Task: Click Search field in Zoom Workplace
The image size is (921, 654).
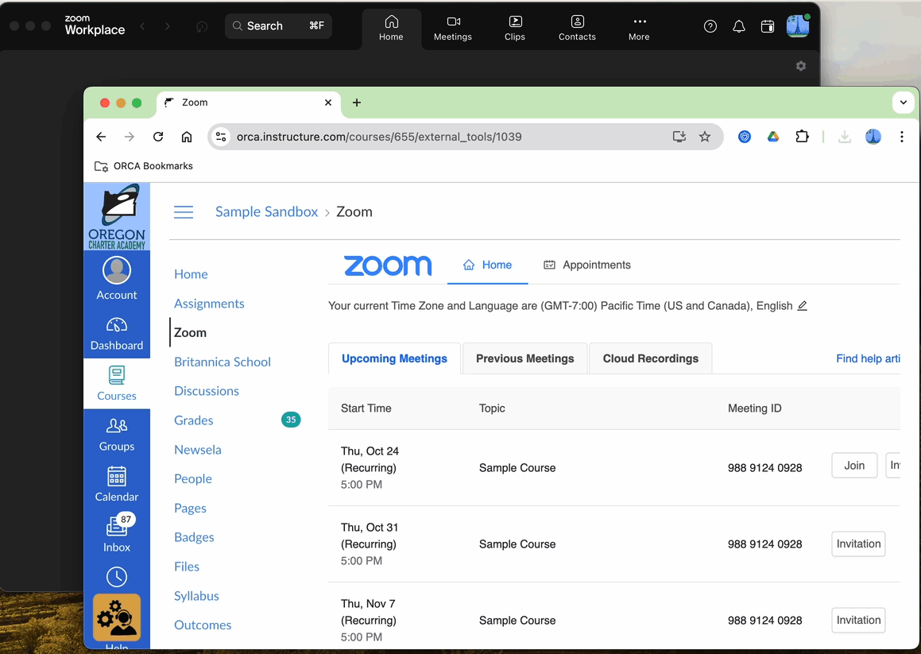Action: 278,26
